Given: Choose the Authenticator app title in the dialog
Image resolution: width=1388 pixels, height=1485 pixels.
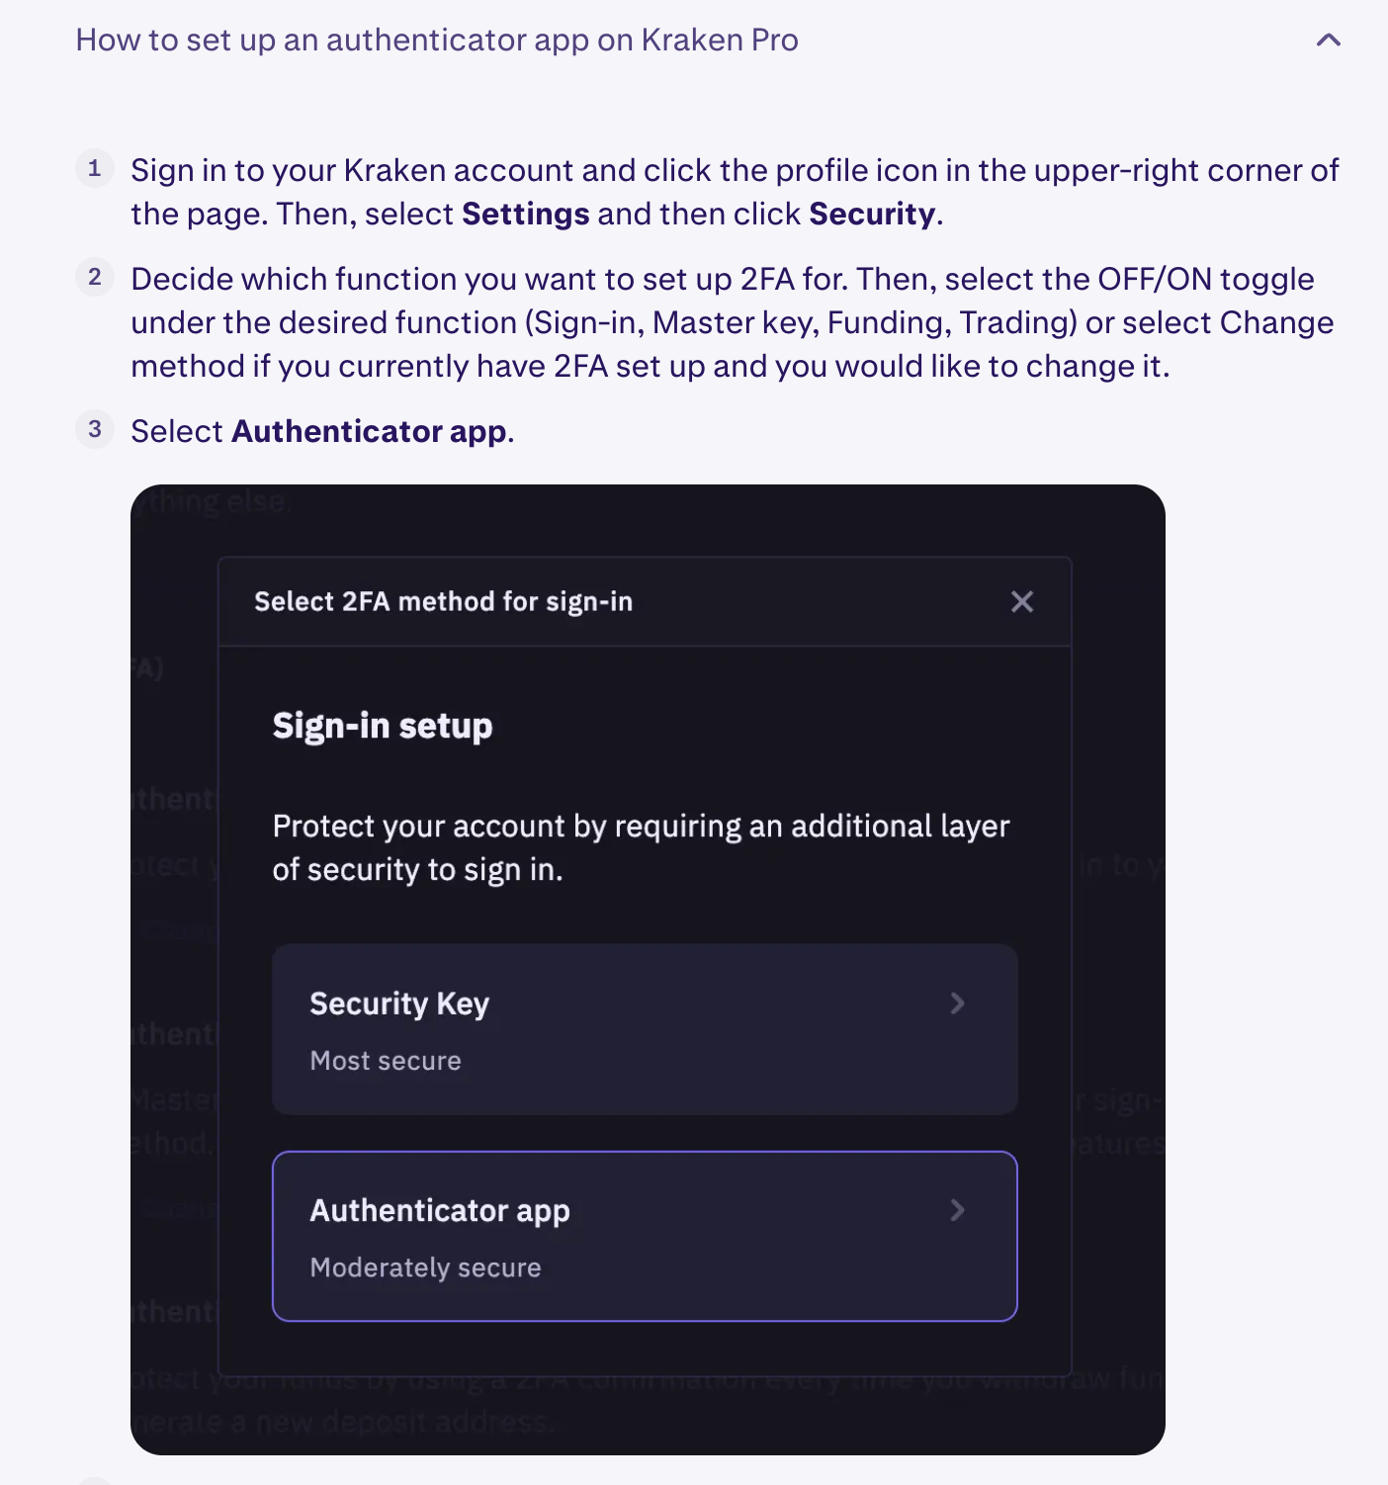Looking at the screenshot, I should click(x=440, y=1210).
